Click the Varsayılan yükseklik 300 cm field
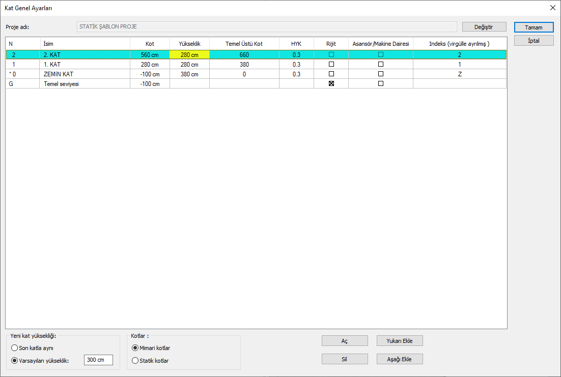This screenshot has height=377, width=561. (x=98, y=360)
